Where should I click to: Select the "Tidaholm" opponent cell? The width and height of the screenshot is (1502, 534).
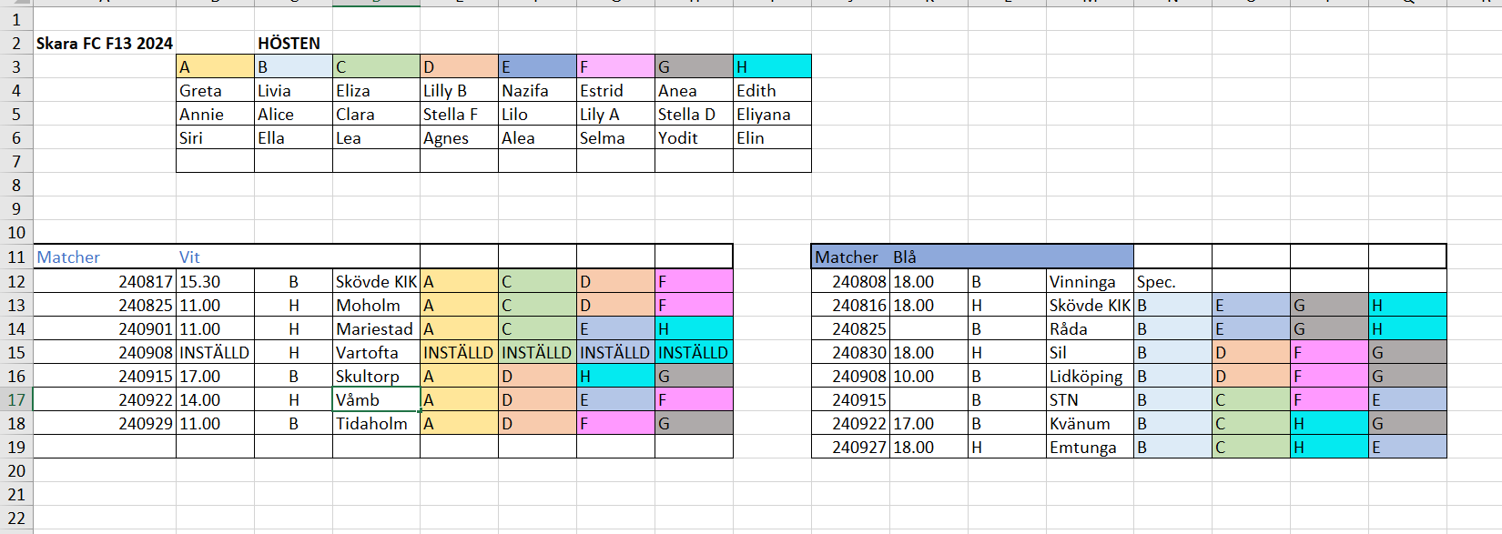pos(375,424)
